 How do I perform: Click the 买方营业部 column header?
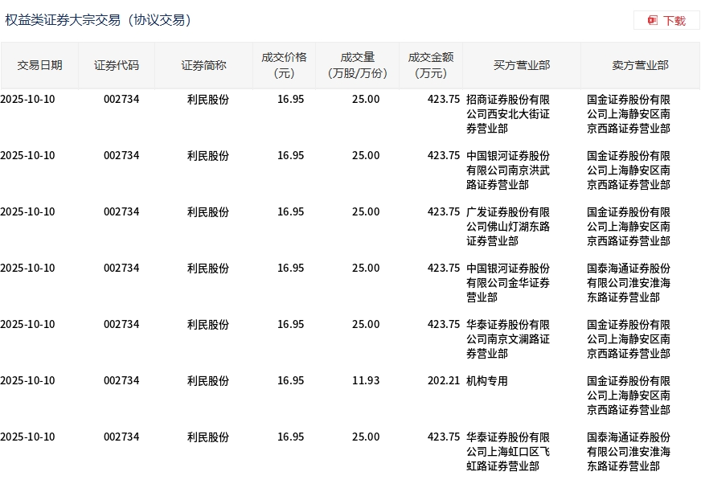pyautogui.click(x=522, y=65)
